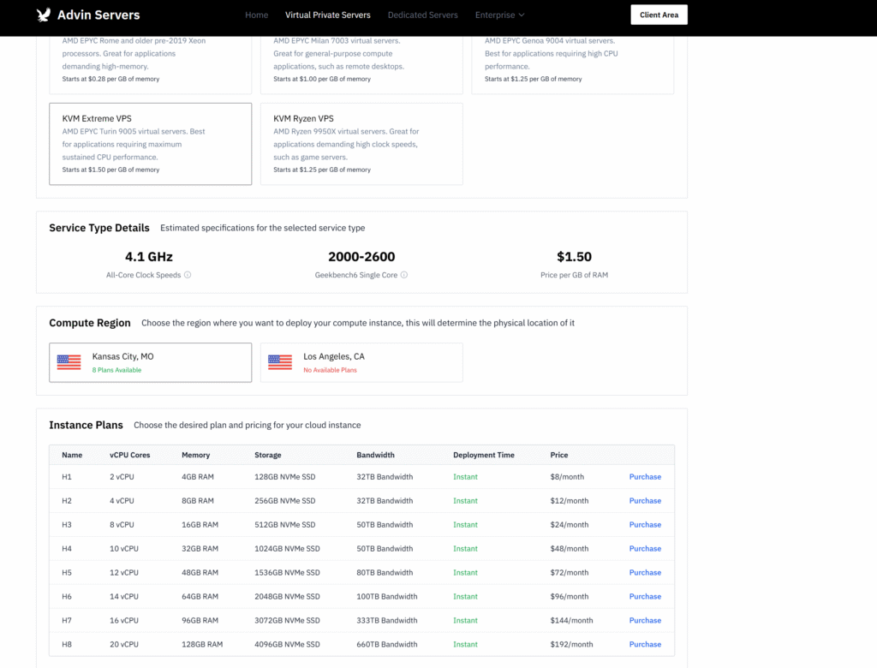
Task: Click the H3 plan table row
Action: coord(343,525)
